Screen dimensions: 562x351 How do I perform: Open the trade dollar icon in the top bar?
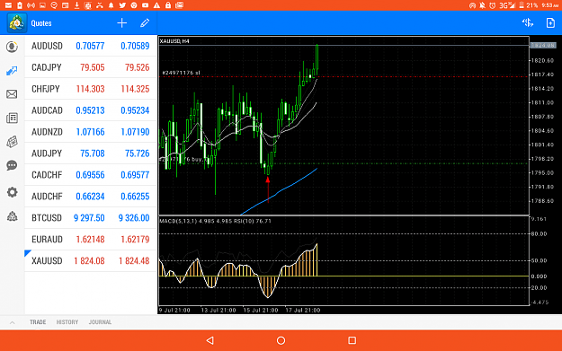(527, 23)
